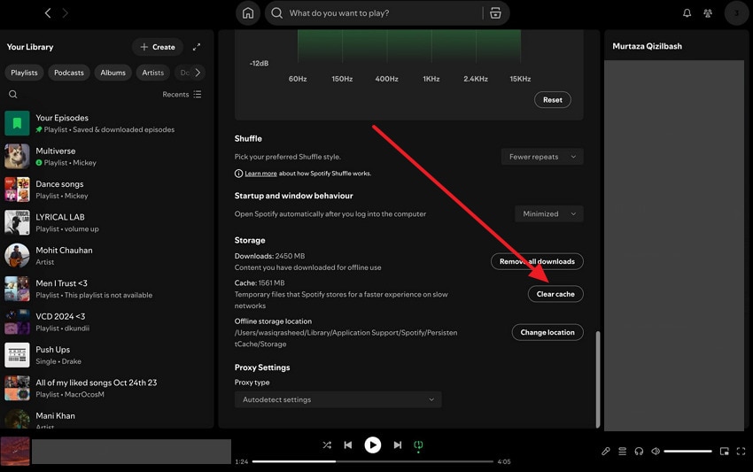The image size is (753, 472).
Task: Open the Home page icon
Action: click(x=248, y=13)
